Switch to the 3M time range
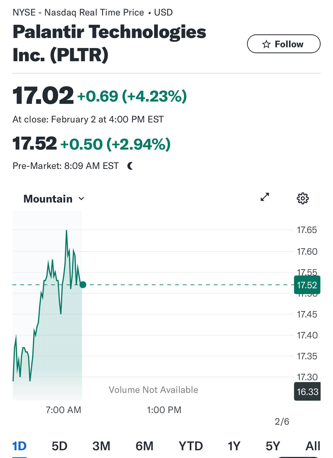This screenshot has height=458, width=333. click(101, 446)
